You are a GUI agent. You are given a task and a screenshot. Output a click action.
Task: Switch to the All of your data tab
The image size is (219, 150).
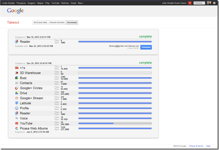[40, 22]
